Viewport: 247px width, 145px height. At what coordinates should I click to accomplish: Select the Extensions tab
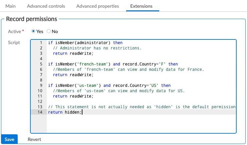[141, 6]
